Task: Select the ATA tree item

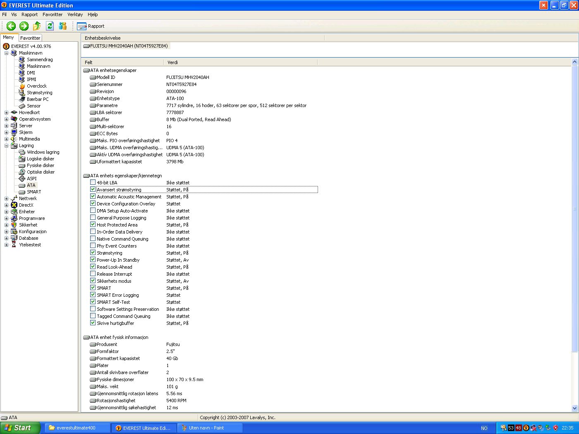Action: point(31,185)
